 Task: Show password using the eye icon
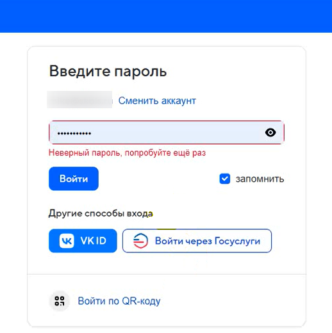point(270,133)
